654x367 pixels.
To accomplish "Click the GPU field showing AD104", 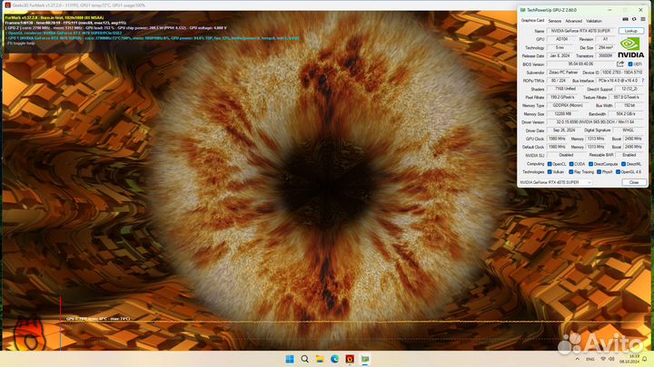I will pyautogui.click(x=561, y=39).
